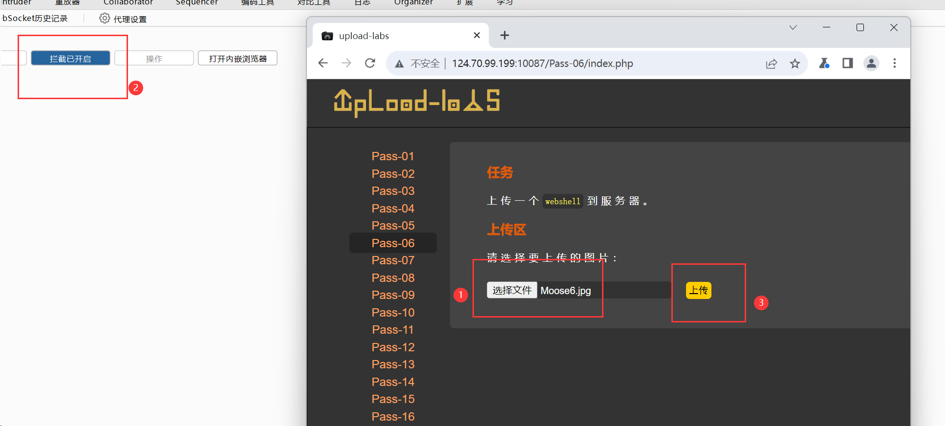Click the browser back arrow
Image resolution: width=945 pixels, height=426 pixels.
(x=322, y=64)
